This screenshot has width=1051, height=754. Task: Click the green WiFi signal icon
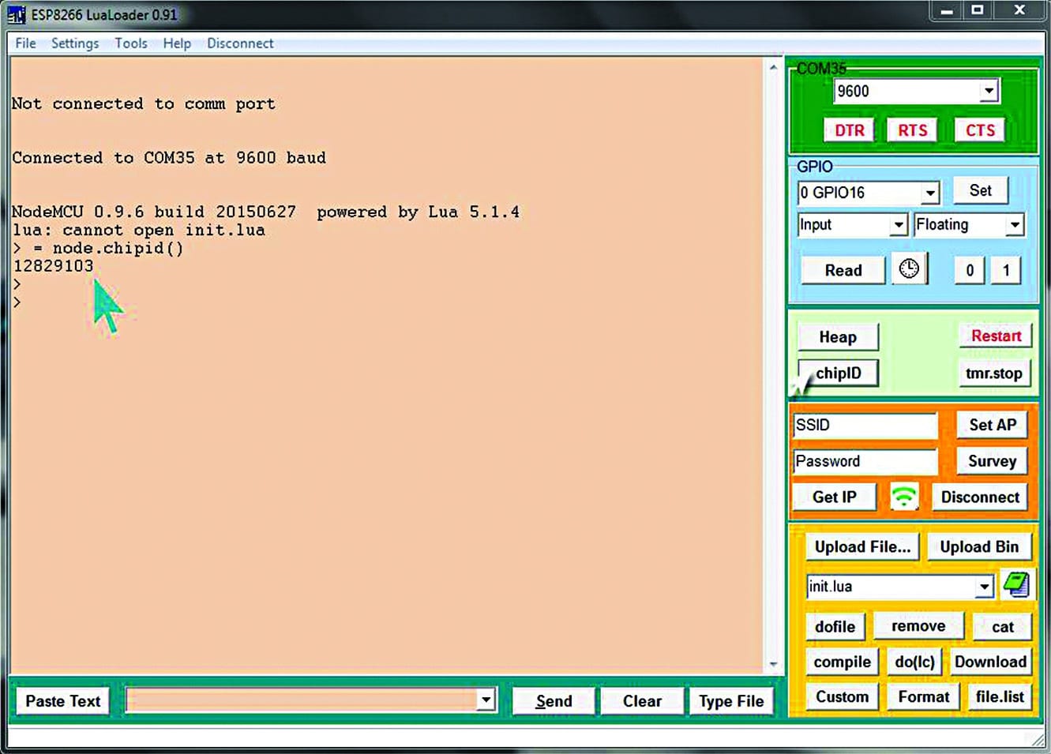903,497
